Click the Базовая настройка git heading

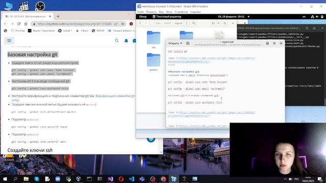(33, 54)
